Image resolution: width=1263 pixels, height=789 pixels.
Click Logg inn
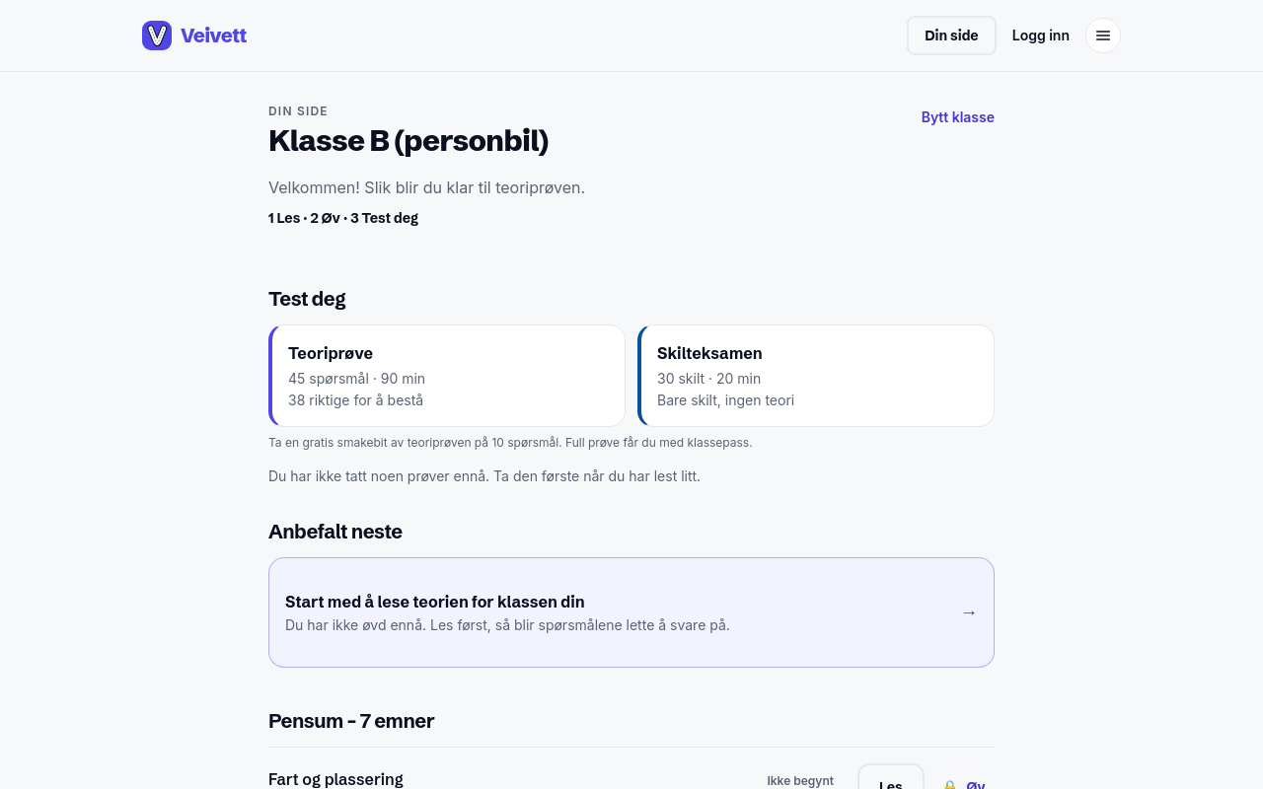tap(1040, 36)
